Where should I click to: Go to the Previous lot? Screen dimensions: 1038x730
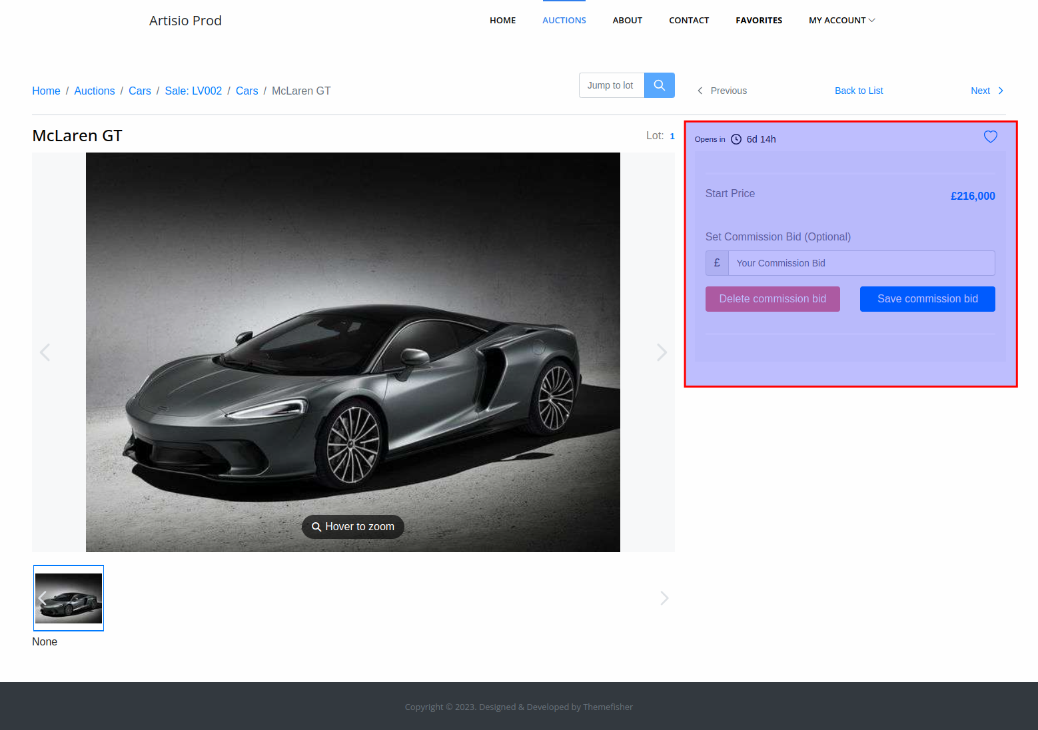[722, 91]
